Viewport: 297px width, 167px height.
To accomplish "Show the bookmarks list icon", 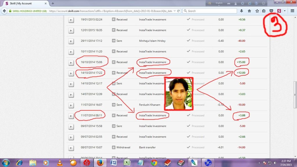I will tap(264, 11).
